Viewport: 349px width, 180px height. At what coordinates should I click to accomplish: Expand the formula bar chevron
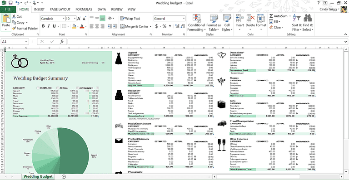[x=345, y=42]
